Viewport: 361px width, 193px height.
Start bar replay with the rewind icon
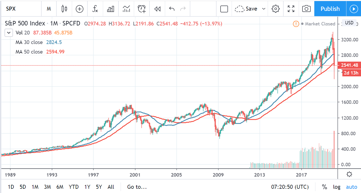pos(157,9)
